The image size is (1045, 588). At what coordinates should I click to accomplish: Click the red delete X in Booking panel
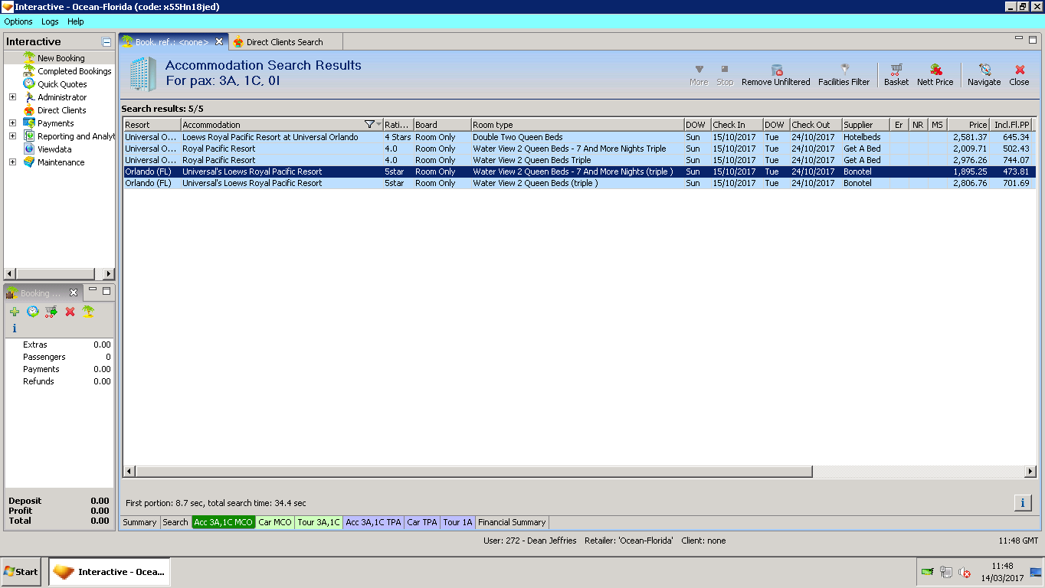[x=70, y=312]
